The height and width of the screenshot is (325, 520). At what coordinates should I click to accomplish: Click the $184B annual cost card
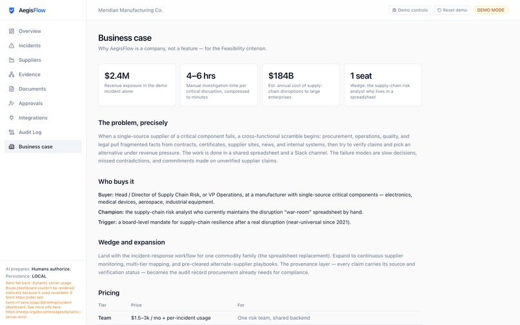[x=301, y=85]
